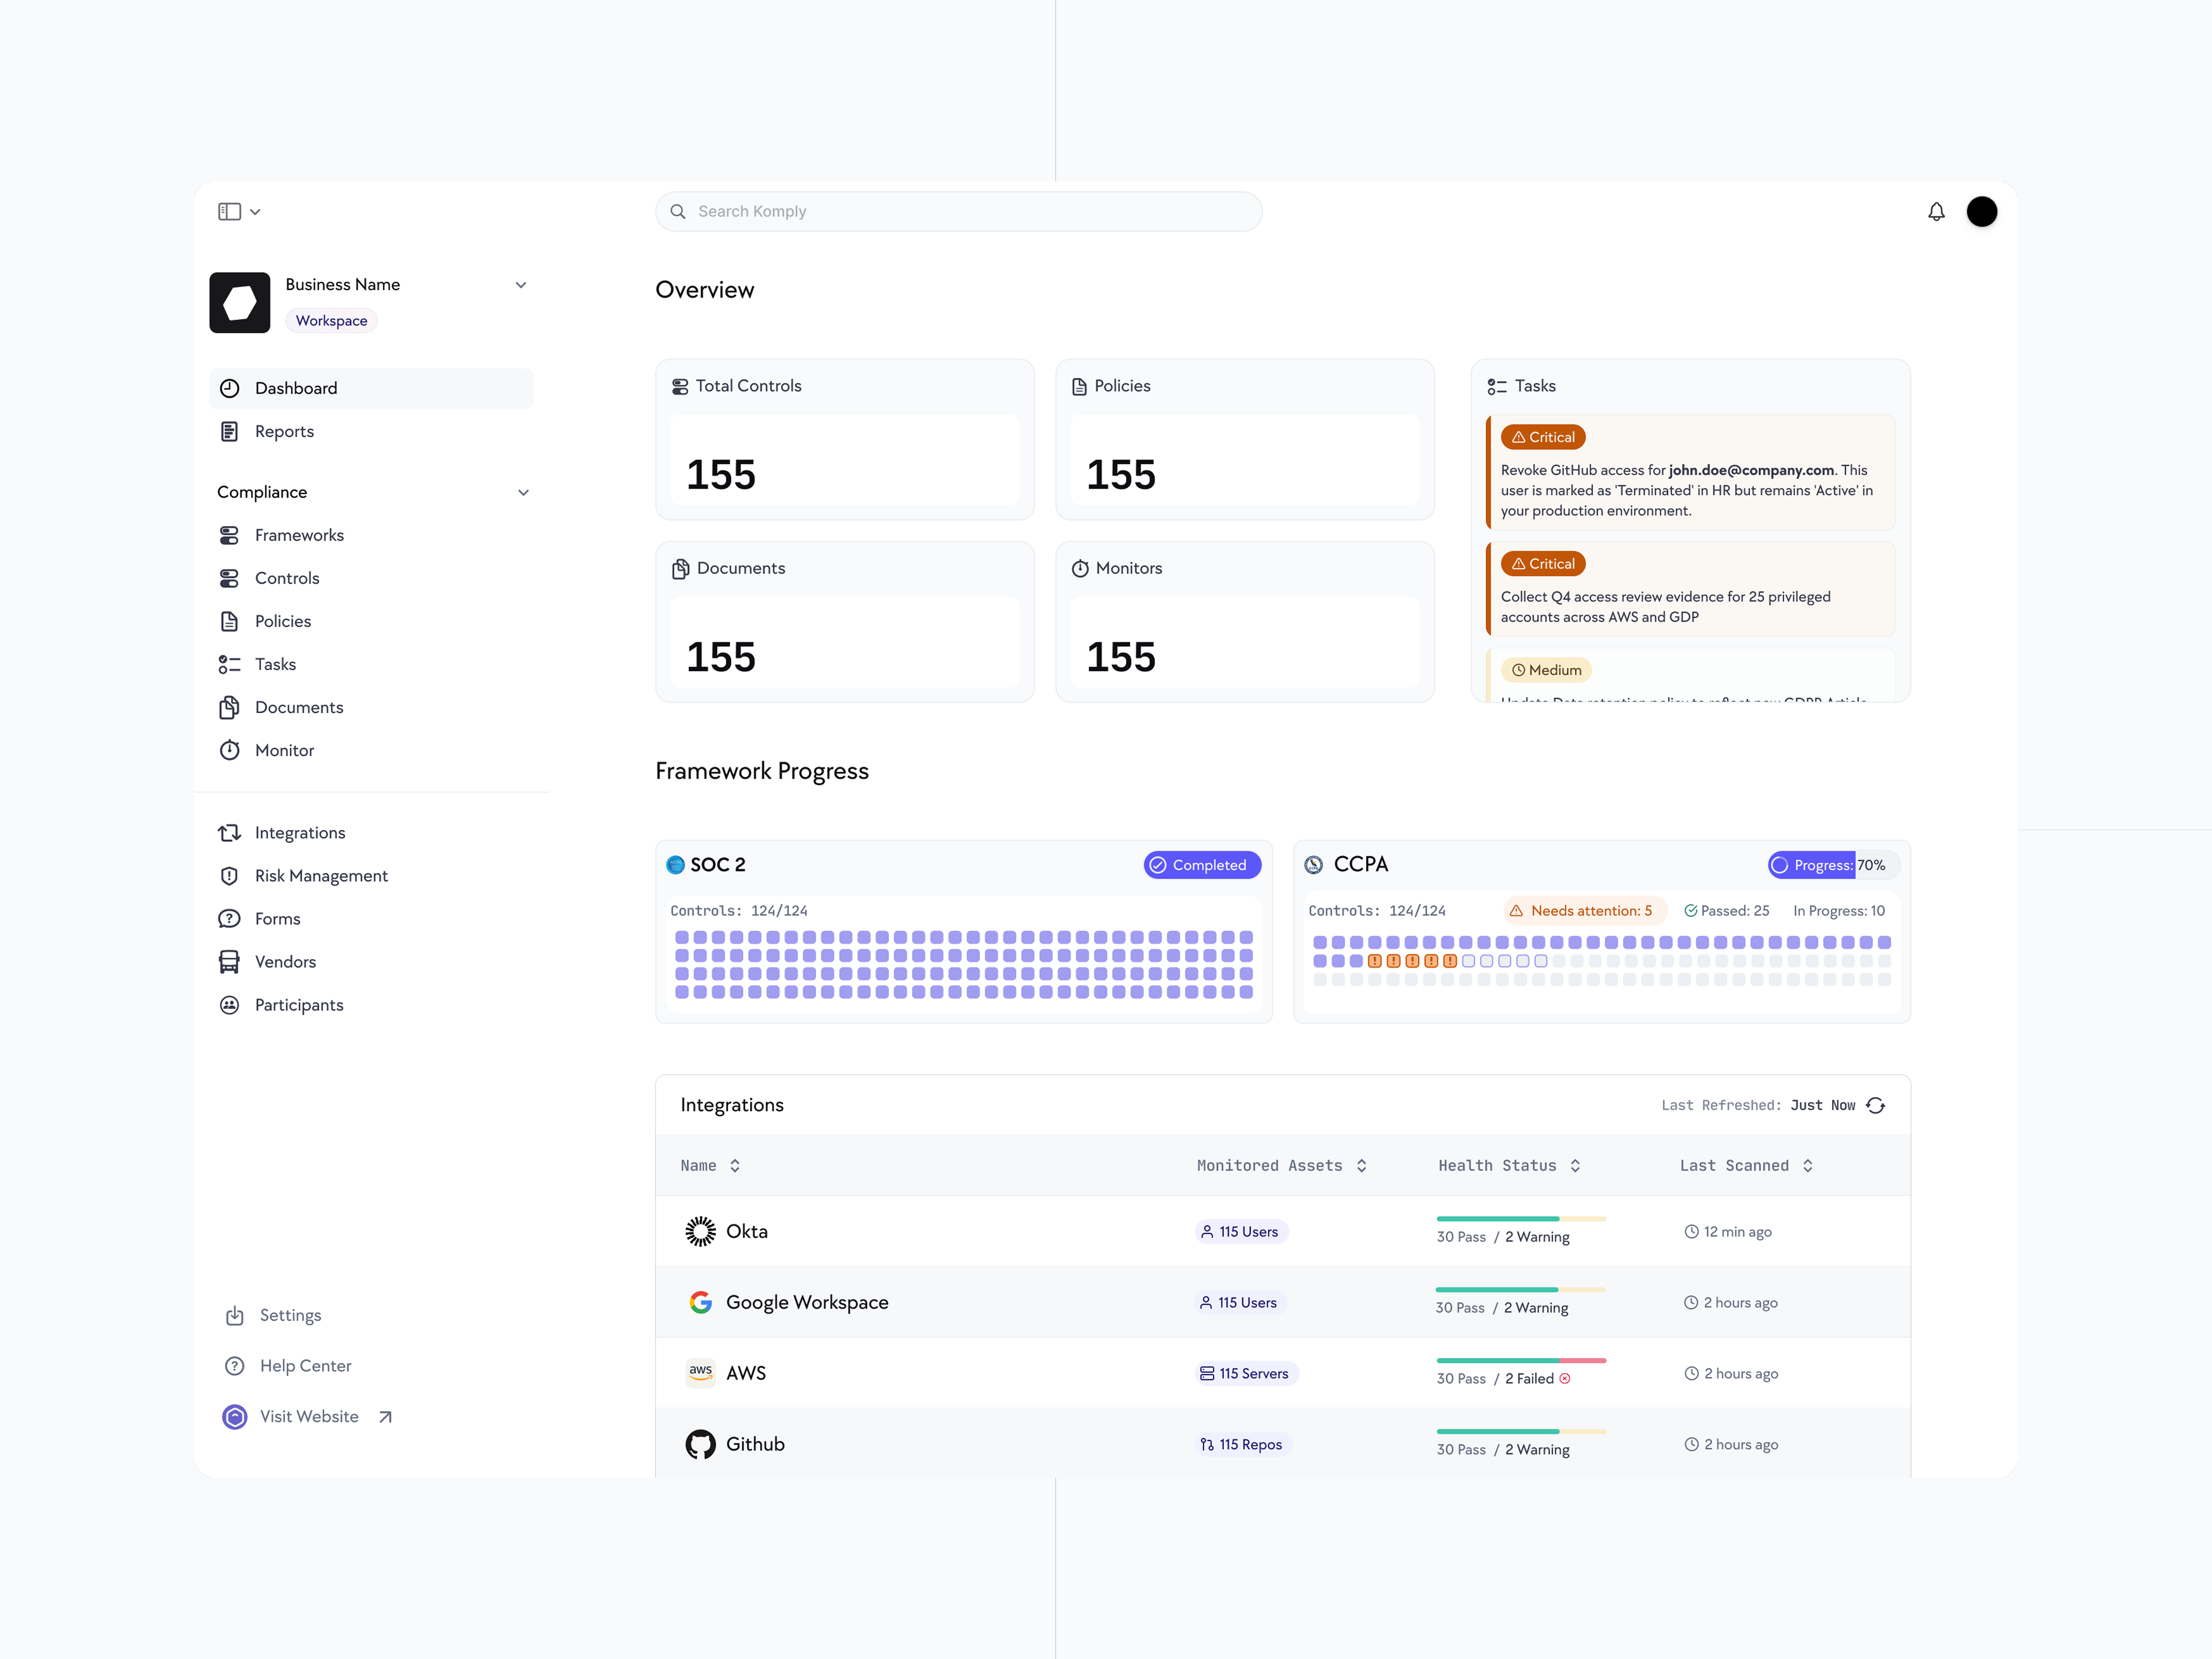Collapse the Compliance section chevron
Viewport: 2212px width, 1659px height.
pos(524,491)
